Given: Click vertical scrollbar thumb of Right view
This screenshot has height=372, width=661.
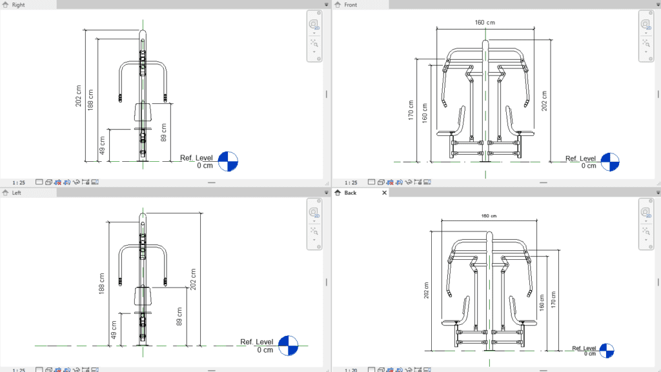Looking at the screenshot, I should (x=326, y=94).
